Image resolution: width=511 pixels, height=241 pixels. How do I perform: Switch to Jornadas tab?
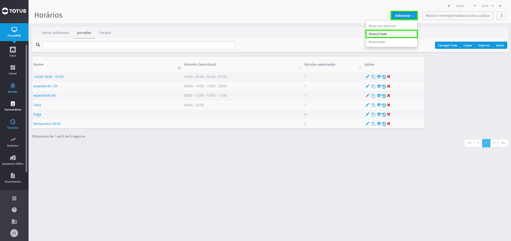coord(84,33)
